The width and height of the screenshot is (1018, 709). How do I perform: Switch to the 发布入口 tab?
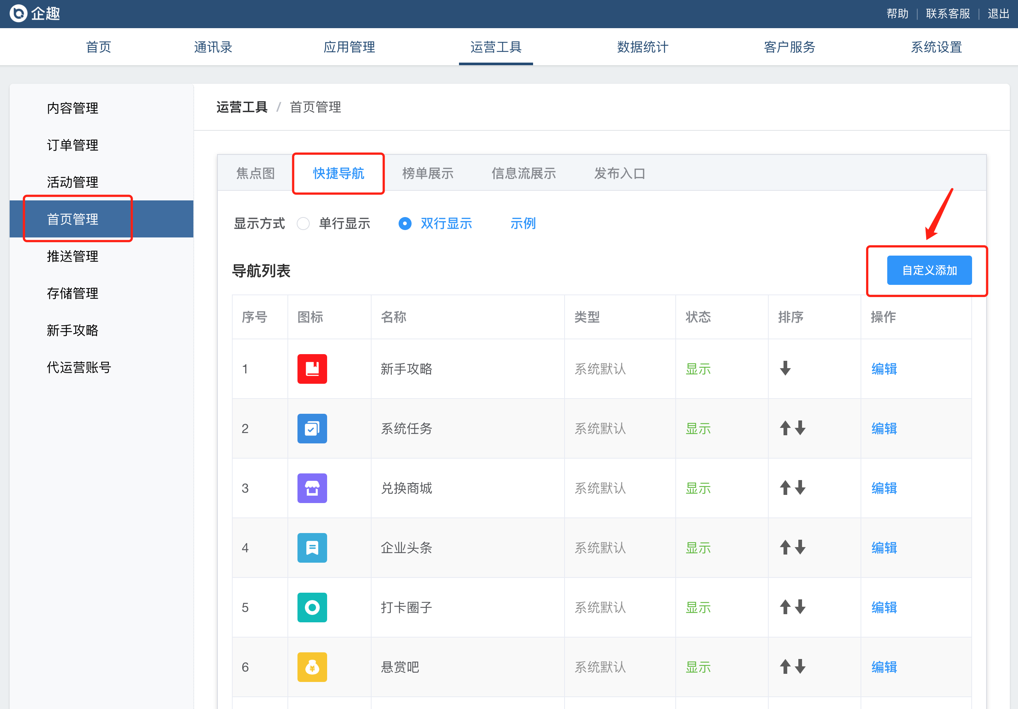(x=620, y=173)
